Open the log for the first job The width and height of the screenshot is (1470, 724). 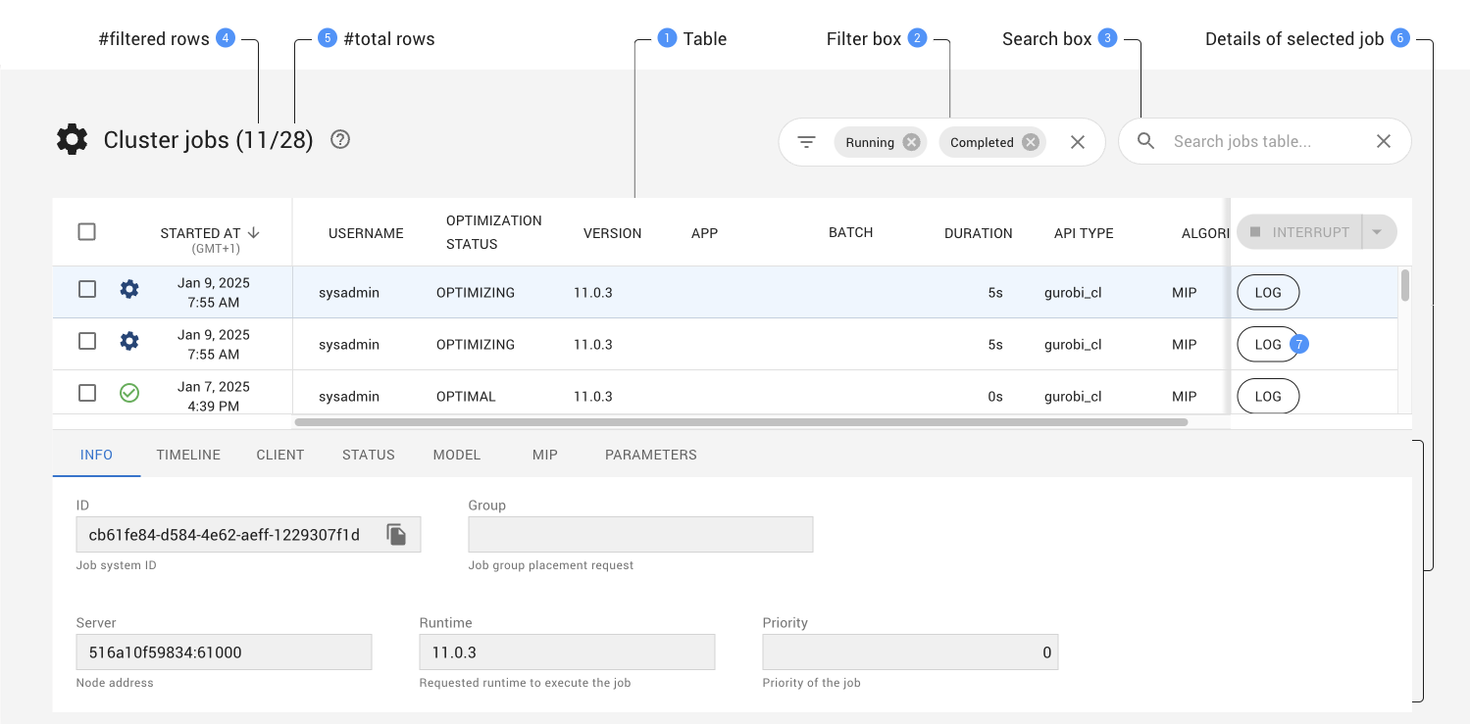(x=1267, y=292)
